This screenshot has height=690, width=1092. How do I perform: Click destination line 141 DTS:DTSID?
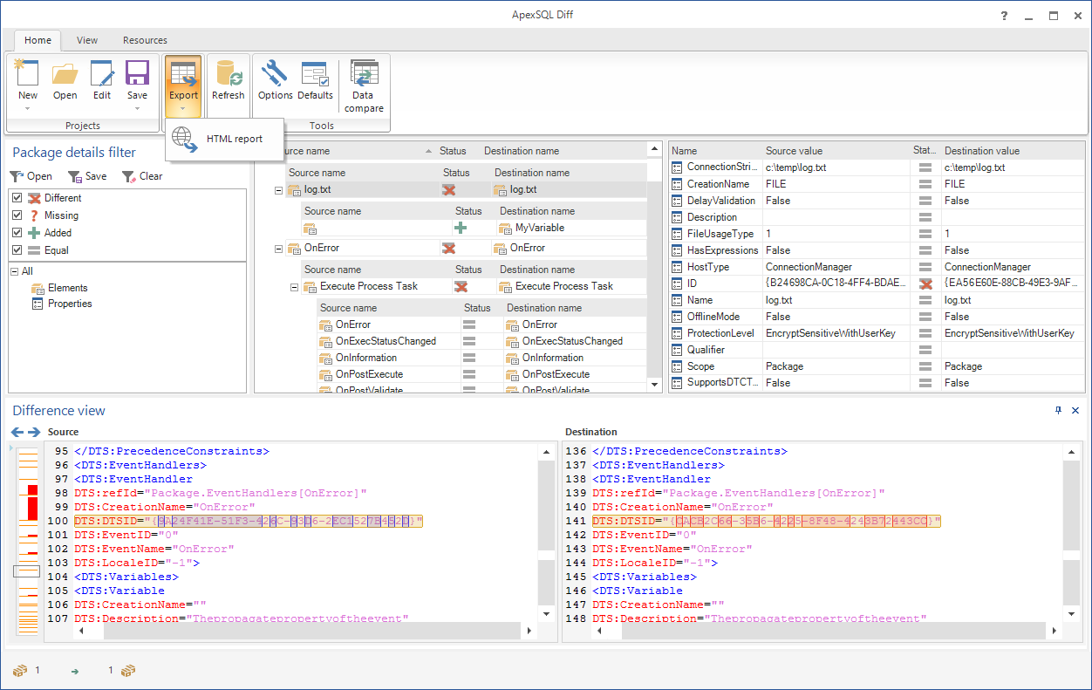pos(767,521)
